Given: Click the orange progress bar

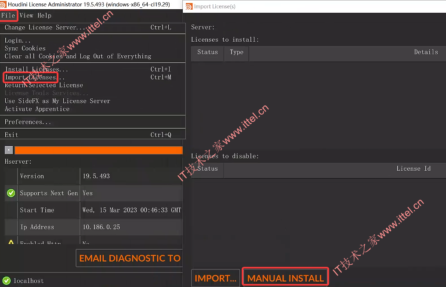Looking at the screenshot, I should (x=99, y=150).
